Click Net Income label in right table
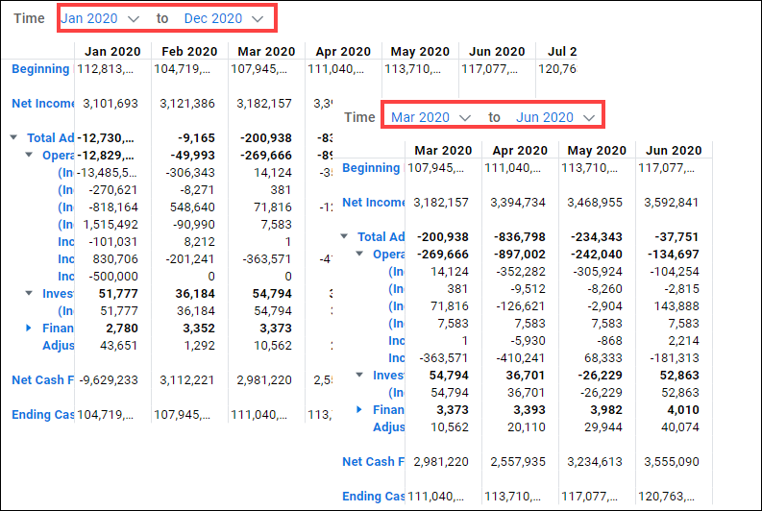Image resolution: width=762 pixels, height=511 pixels. (x=373, y=203)
